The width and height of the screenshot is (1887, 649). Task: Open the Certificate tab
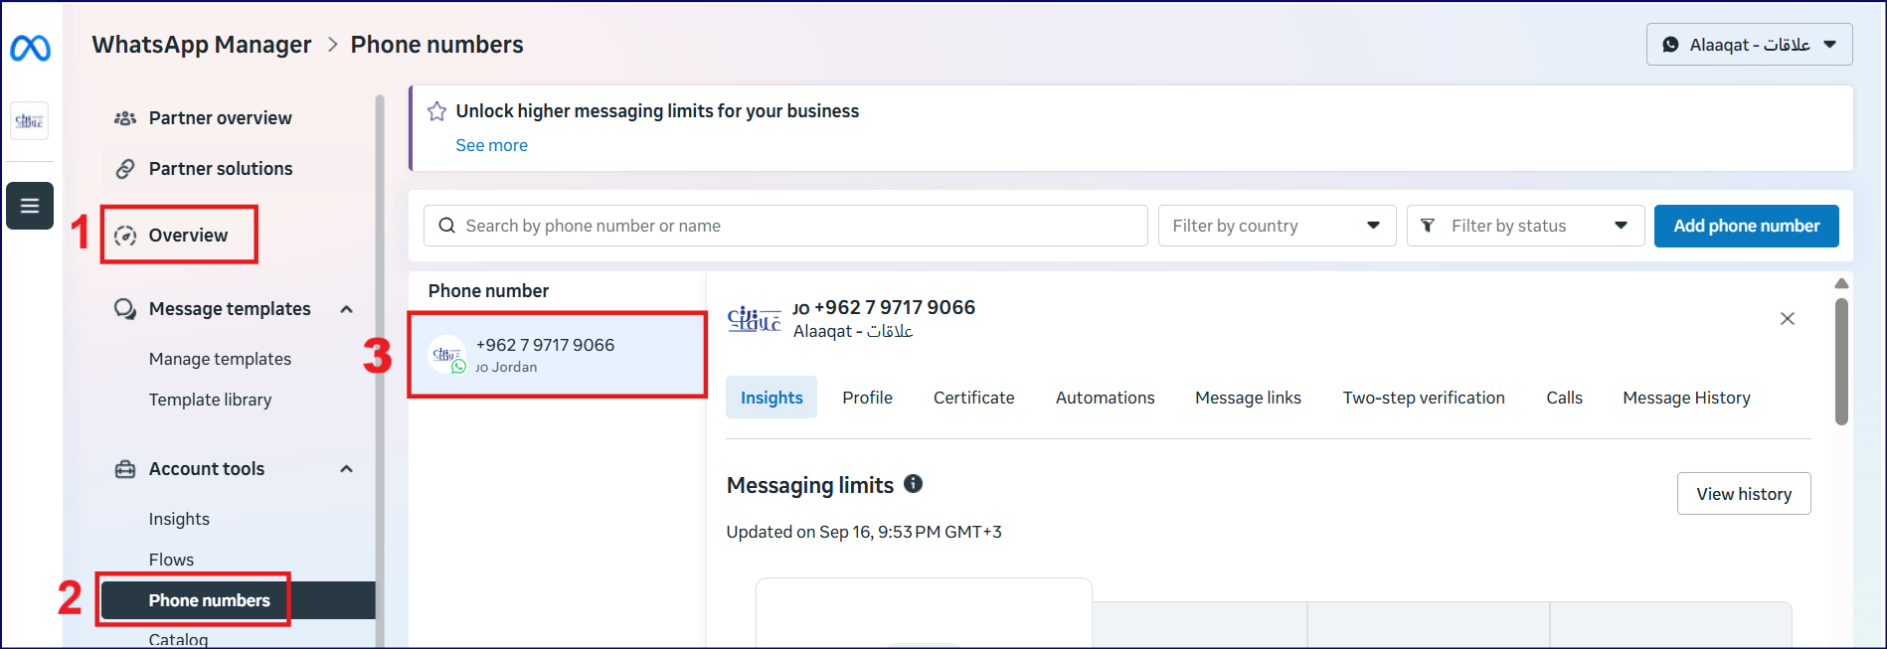tap(974, 398)
